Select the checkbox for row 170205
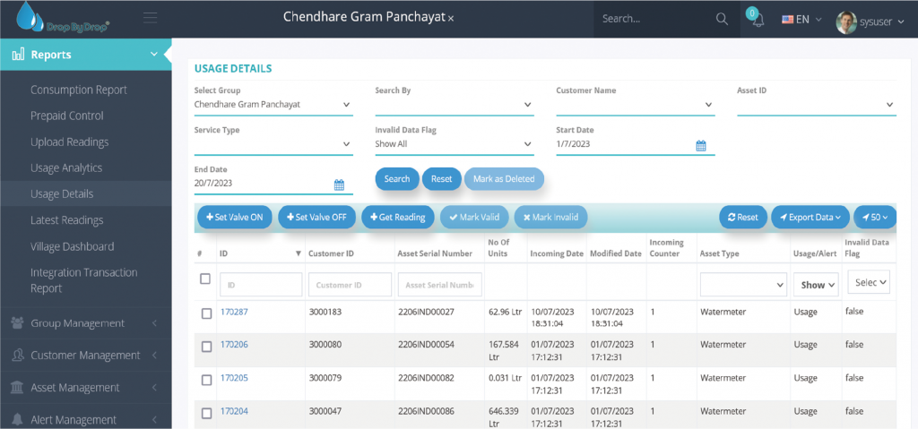 point(206,379)
